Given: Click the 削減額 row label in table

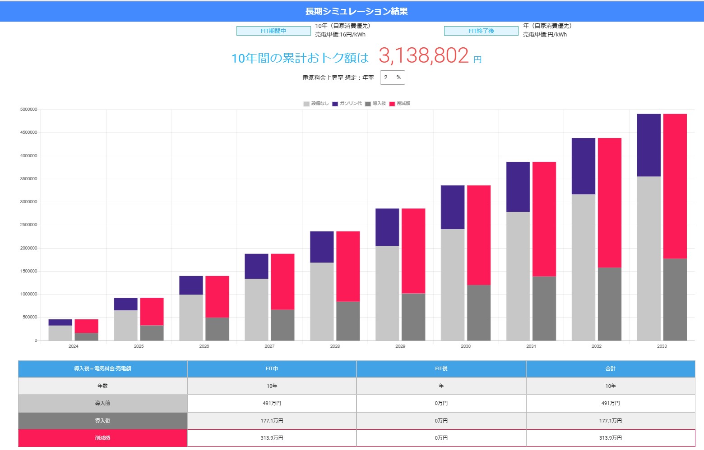Looking at the screenshot, I should [102, 438].
